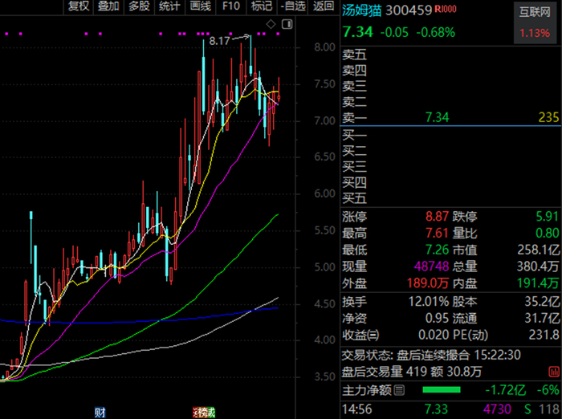Click the 市值 value 258.1亿

click(x=539, y=250)
